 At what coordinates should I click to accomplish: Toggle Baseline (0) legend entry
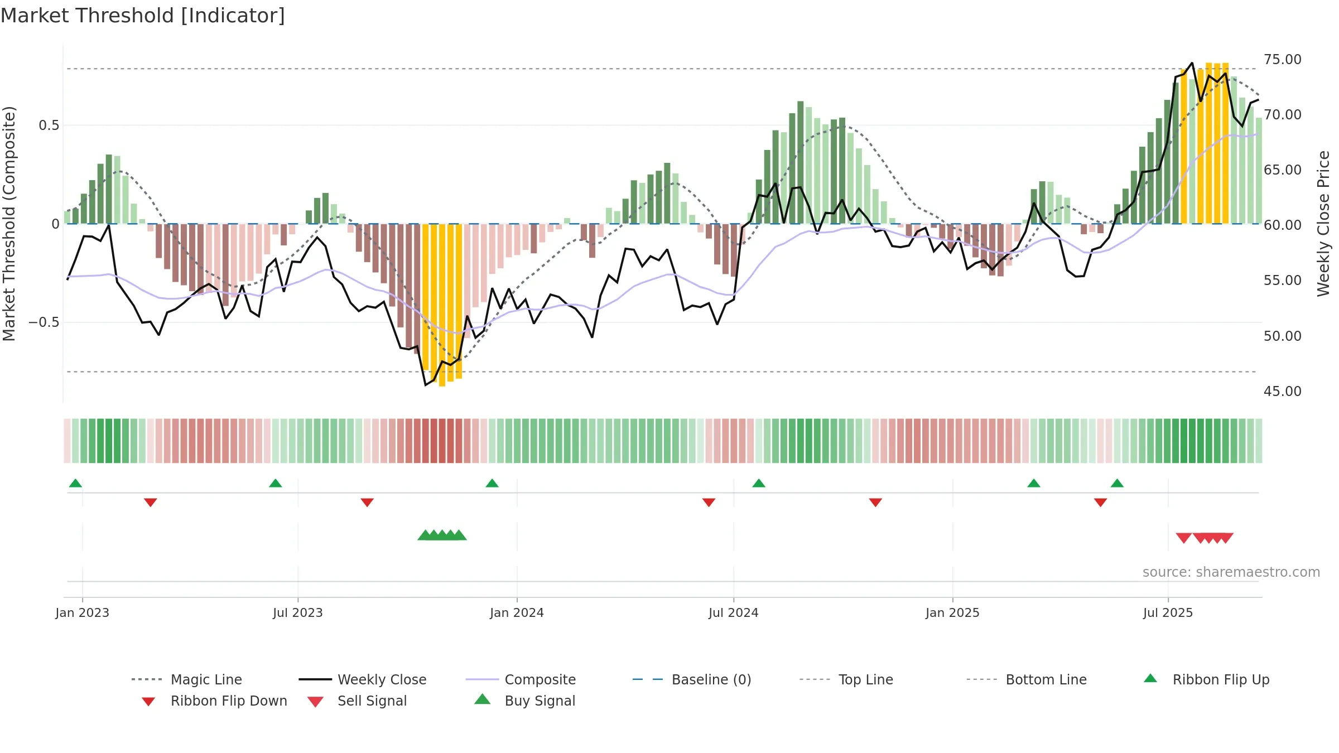[x=692, y=679]
